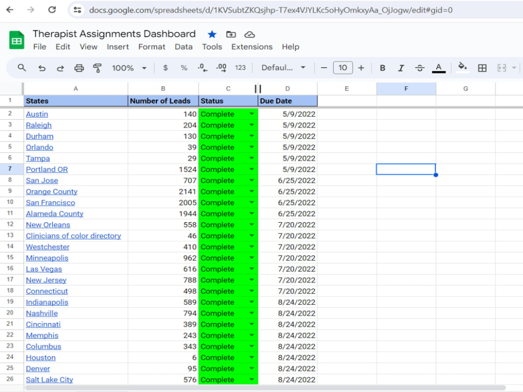The image size is (523, 392).
Task: Expand Status dropdown for Las Vegas row
Action: coord(252,269)
